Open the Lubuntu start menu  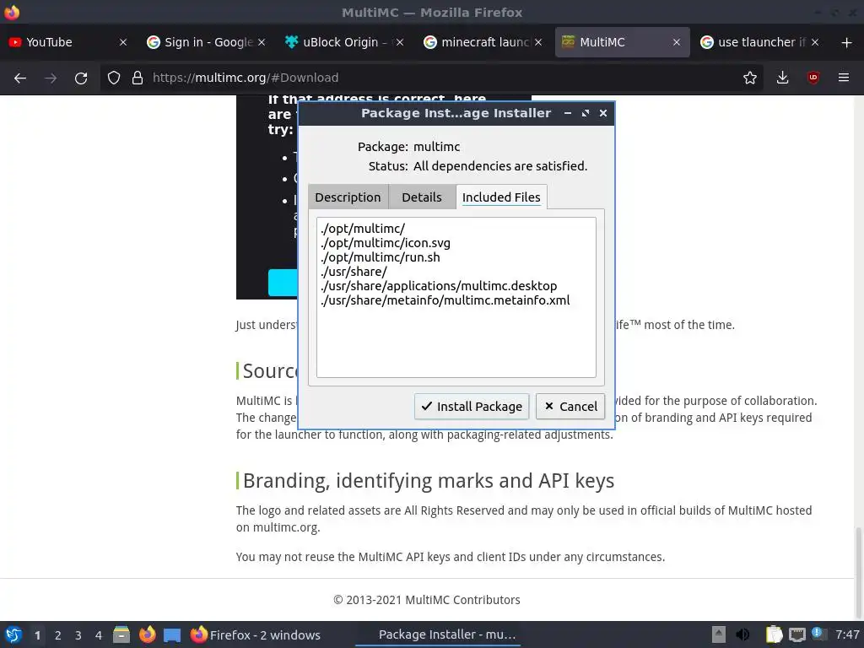pyautogui.click(x=13, y=634)
